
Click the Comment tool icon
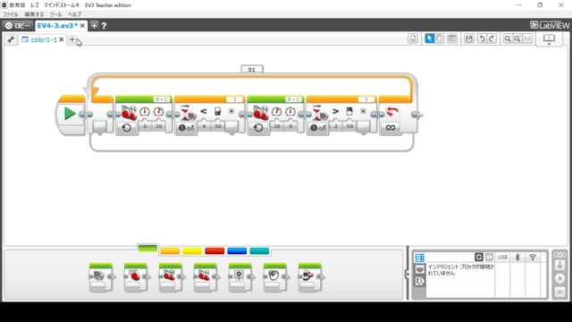click(452, 38)
